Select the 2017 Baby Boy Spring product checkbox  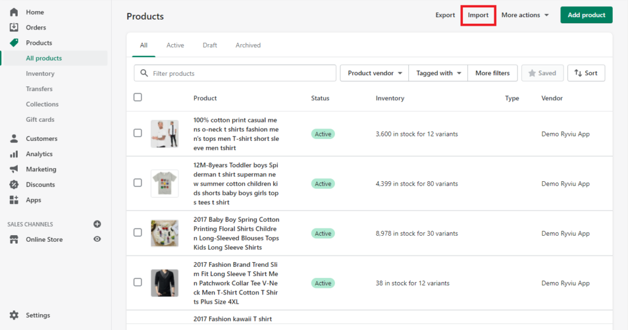[x=137, y=233]
